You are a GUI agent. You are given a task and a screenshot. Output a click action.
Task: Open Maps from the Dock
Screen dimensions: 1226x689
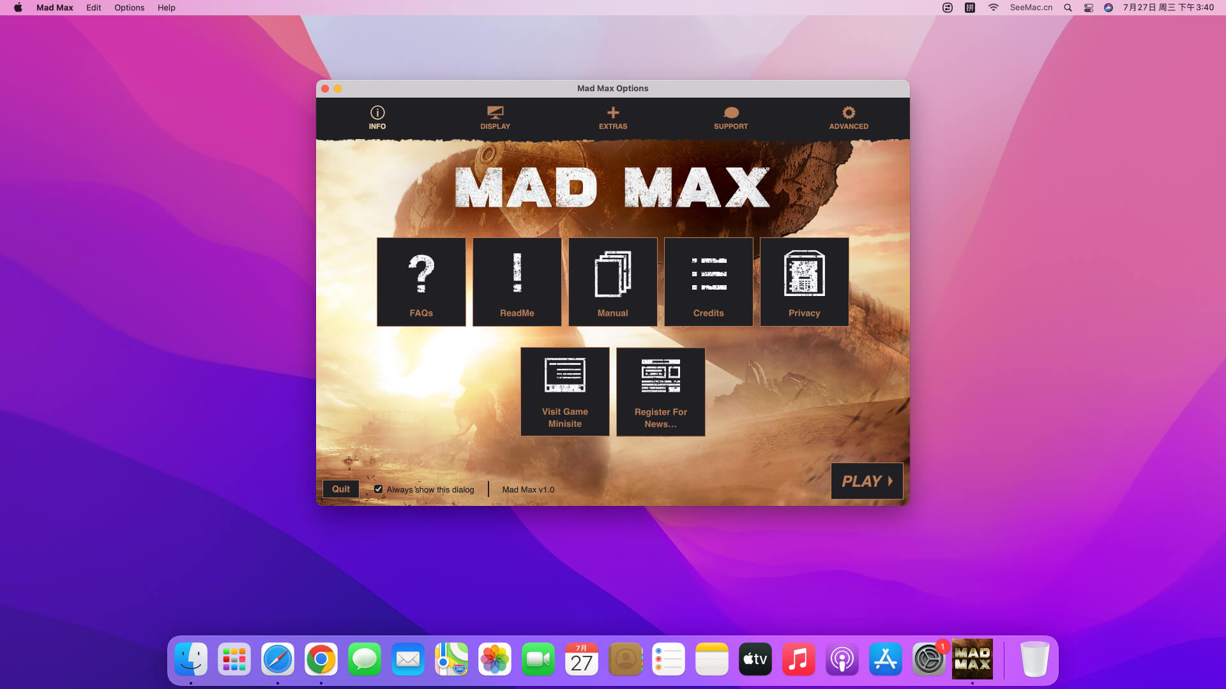click(451, 660)
